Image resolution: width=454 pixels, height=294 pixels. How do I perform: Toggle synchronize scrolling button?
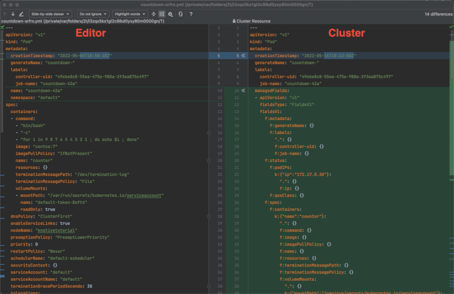pos(162,14)
